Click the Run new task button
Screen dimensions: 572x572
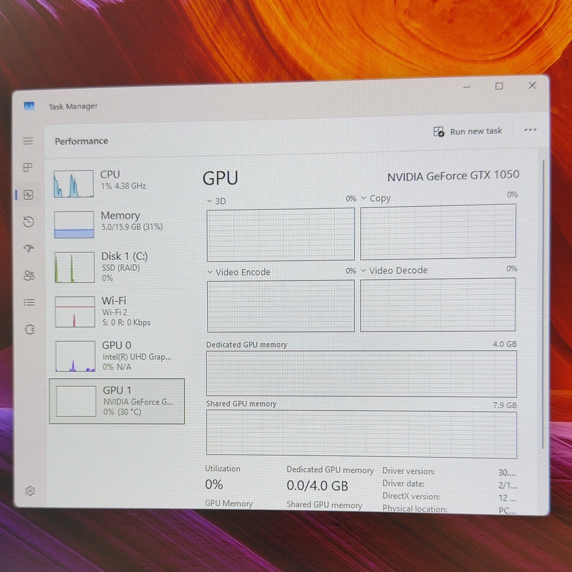click(468, 132)
